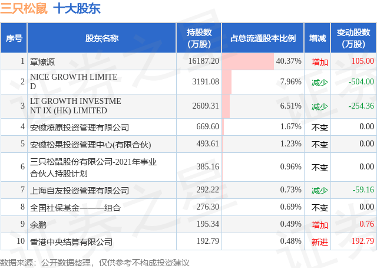Viewport: 377px width, 268px height.
Task: Click 安徽燎原投资管理有限公司 name
Action: click(80, 128)
